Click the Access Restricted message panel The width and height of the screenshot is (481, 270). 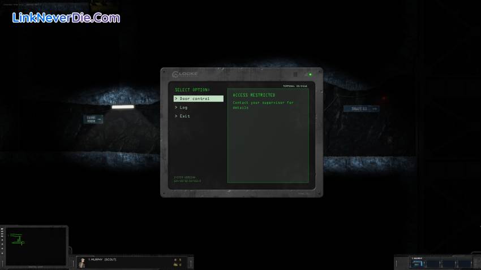tap(268, 136)
